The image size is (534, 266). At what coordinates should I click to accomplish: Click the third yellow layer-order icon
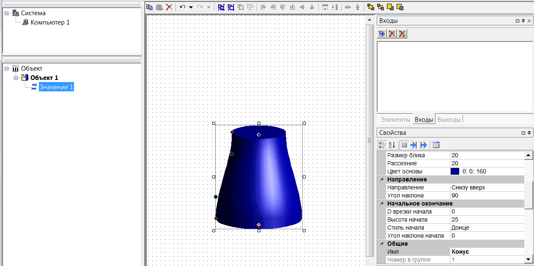click(x=390, y=7)
